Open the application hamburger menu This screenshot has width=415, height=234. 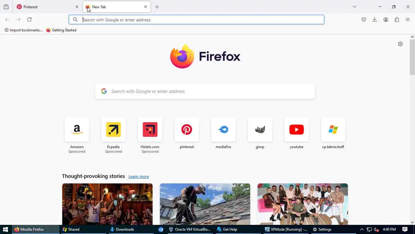click(408, 19)
